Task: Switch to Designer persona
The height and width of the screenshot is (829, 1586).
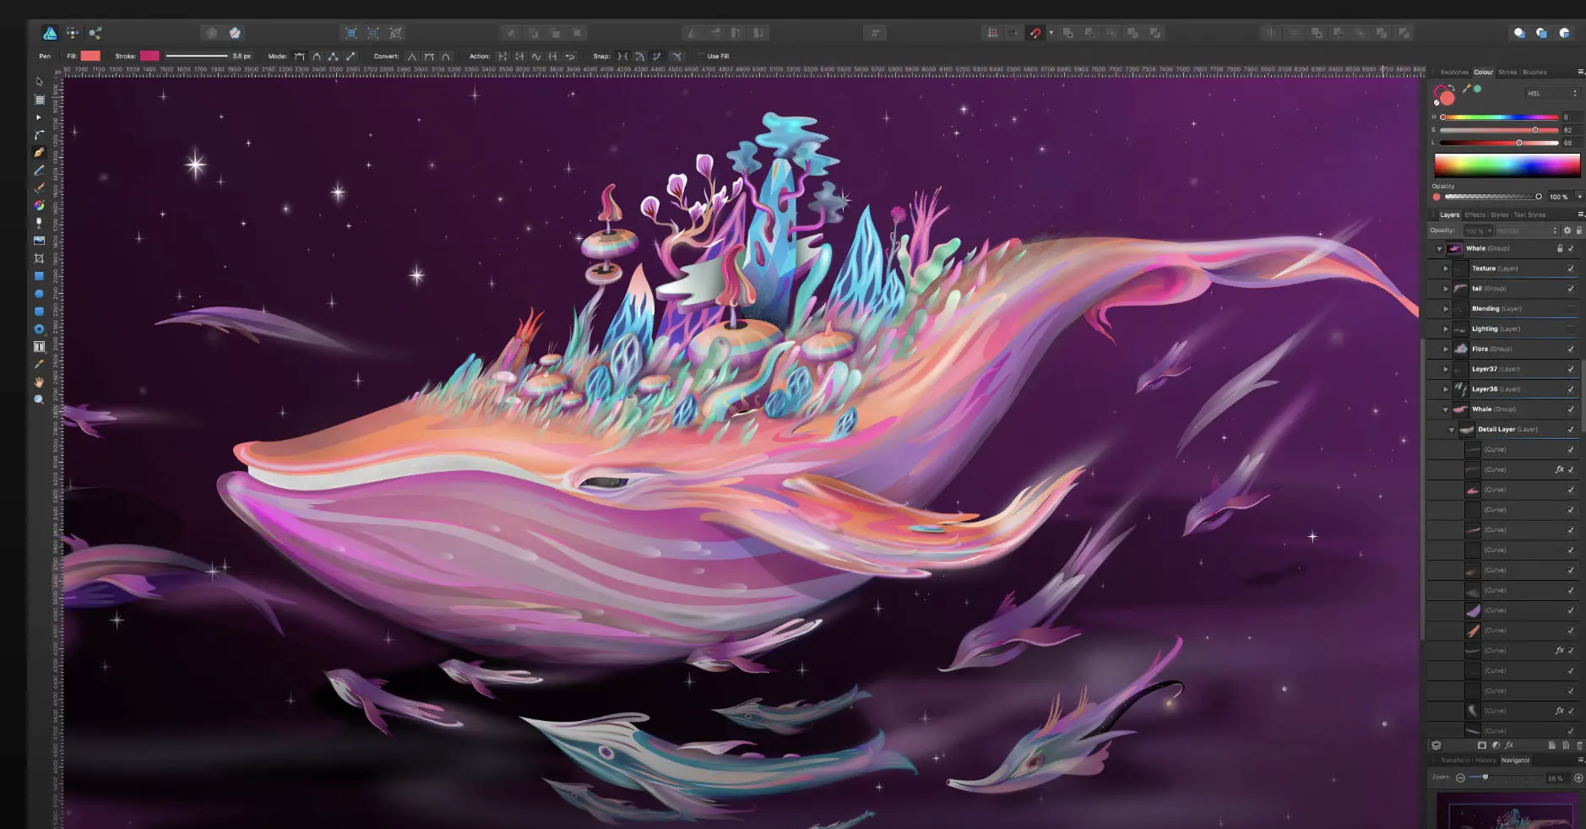Action: click(50, 33)
